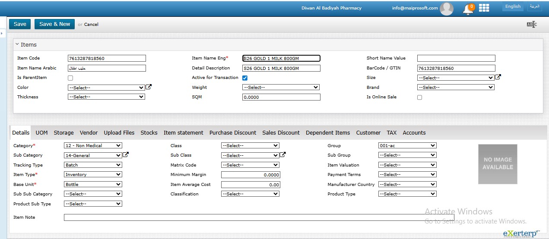Click the user profile avatar
The height and width of the screenshot is (239, 549).
[446, 8]
